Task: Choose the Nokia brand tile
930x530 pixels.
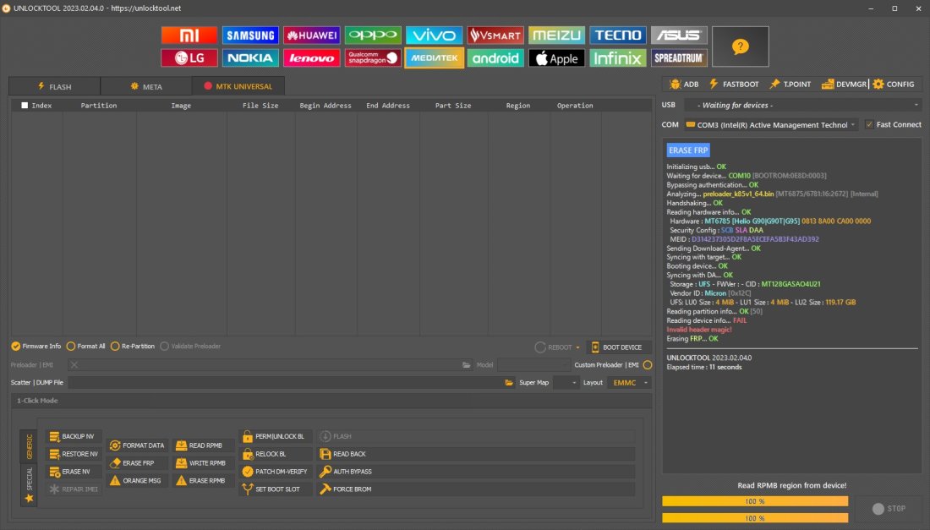Action: click(250, 58)
